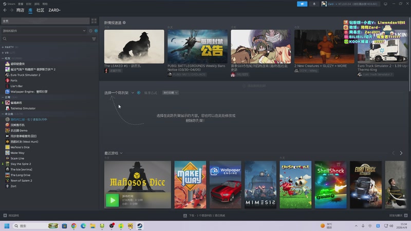Go forward with the right arrow

(11, 10)
